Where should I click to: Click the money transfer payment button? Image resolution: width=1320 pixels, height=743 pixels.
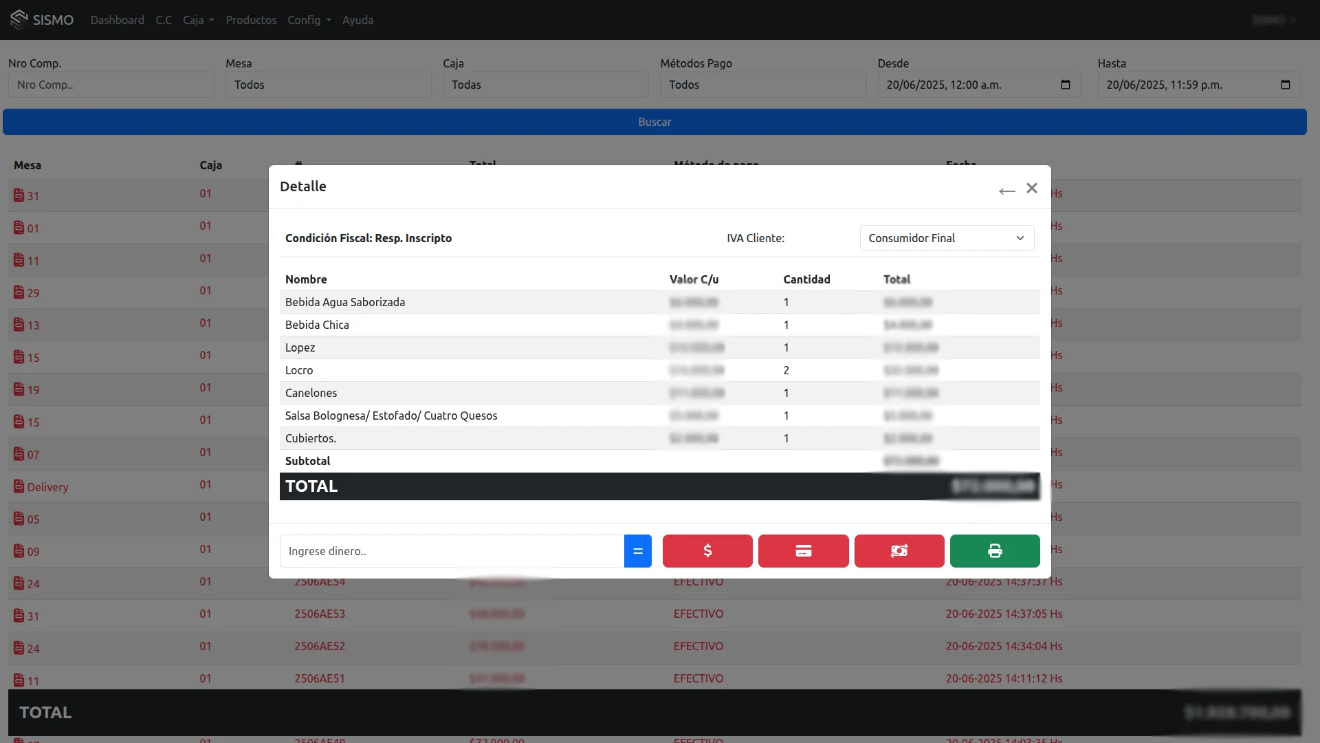[x=899, y=551]
